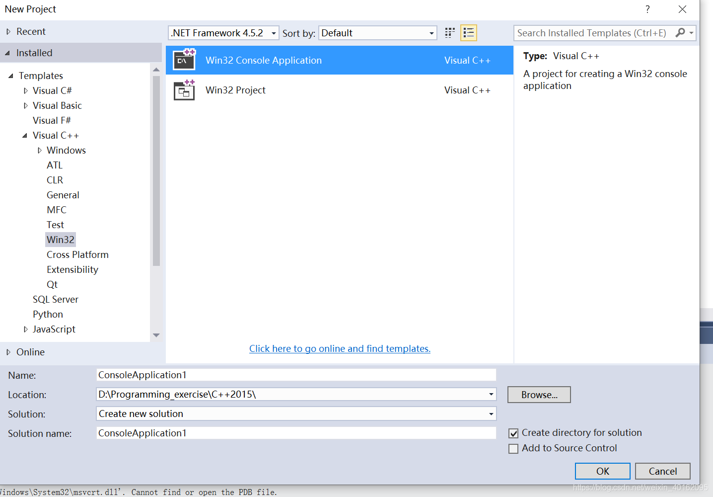Select General template category
Viewport: 713px width, 497px height.
click(63, 195)
